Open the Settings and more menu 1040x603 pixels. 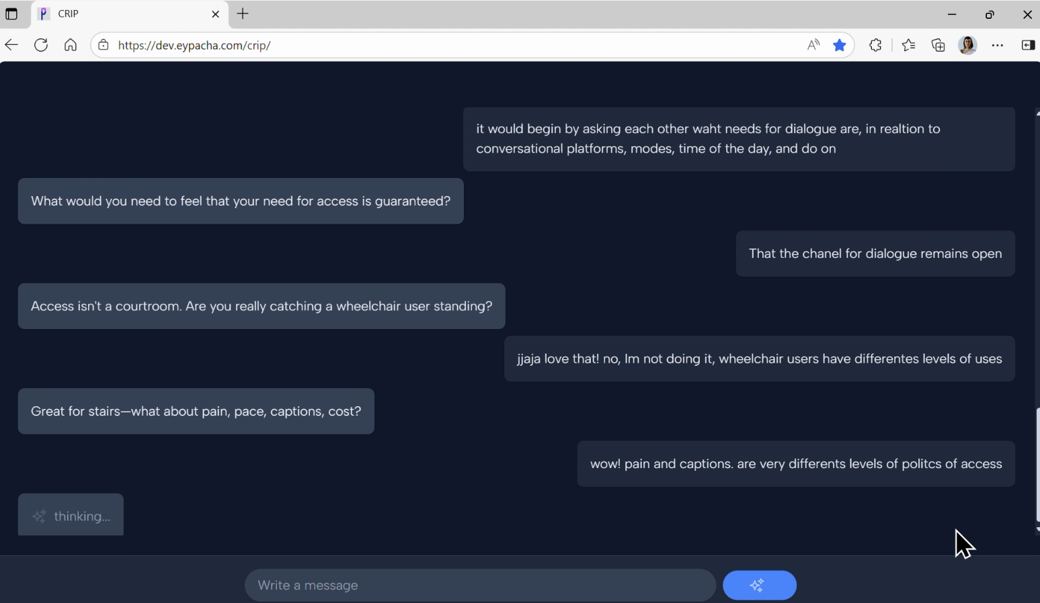pos(998,45)
